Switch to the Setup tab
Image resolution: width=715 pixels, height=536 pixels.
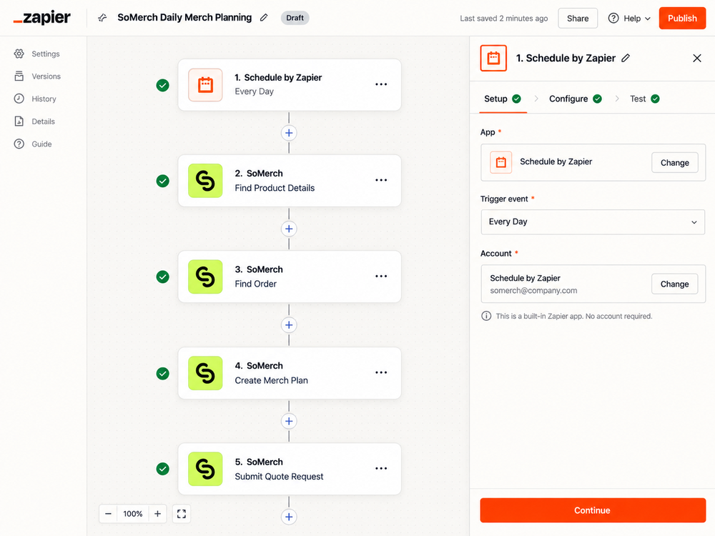click(503, 99)
